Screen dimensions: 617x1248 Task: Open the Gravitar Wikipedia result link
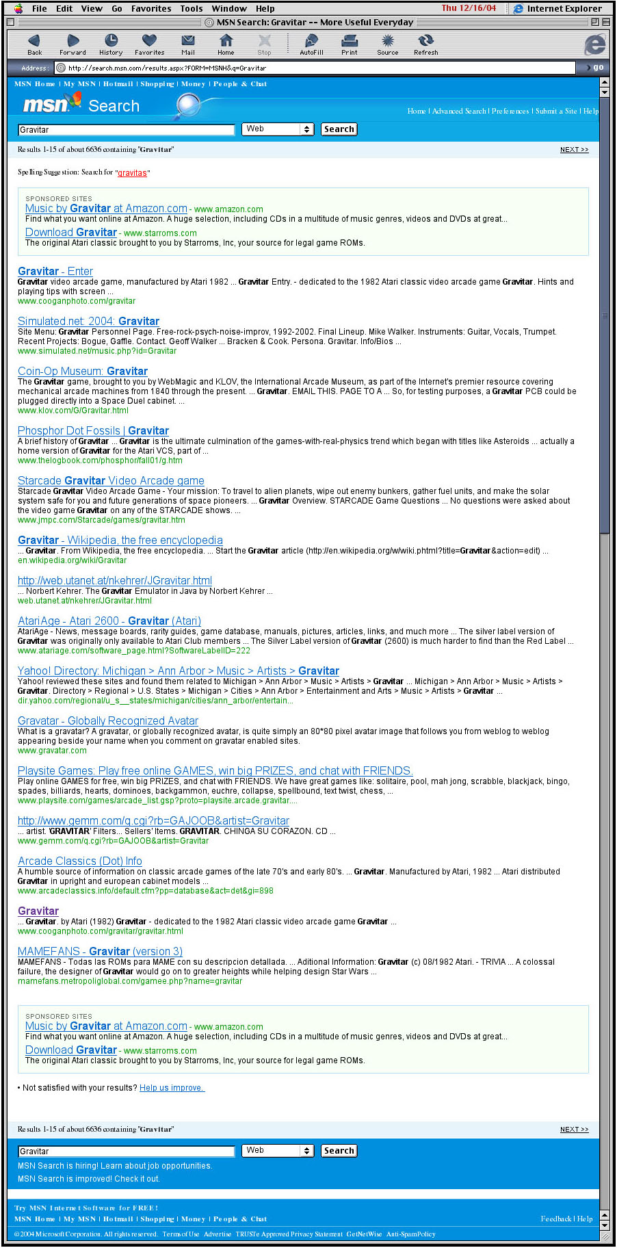point(120,541)
